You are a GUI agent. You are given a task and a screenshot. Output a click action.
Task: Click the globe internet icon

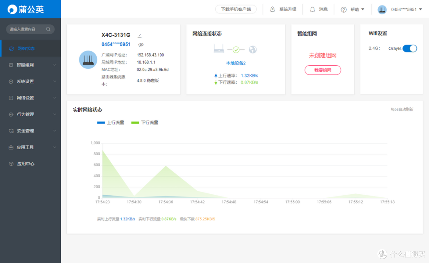coord(253,50)
